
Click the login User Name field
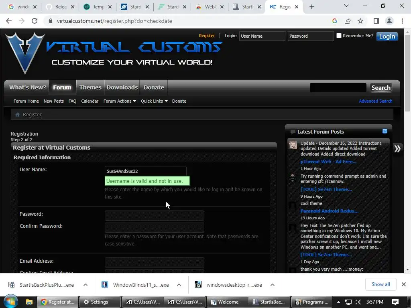[x=262, y=36]
